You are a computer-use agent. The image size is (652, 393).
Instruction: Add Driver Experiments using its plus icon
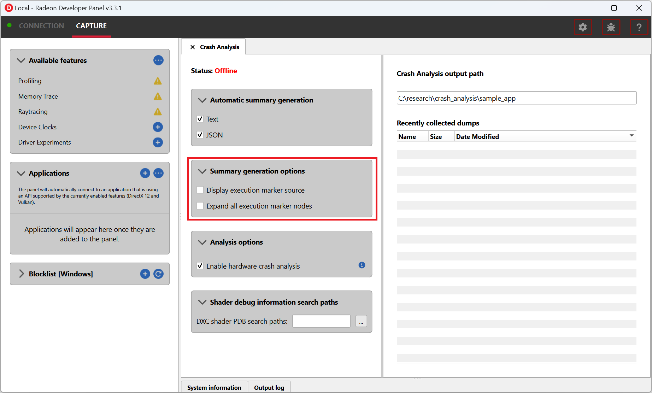(158, 142)
